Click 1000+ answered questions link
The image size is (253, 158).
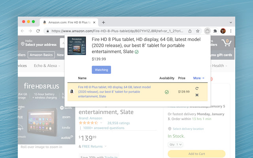click(x=104, y=128)
